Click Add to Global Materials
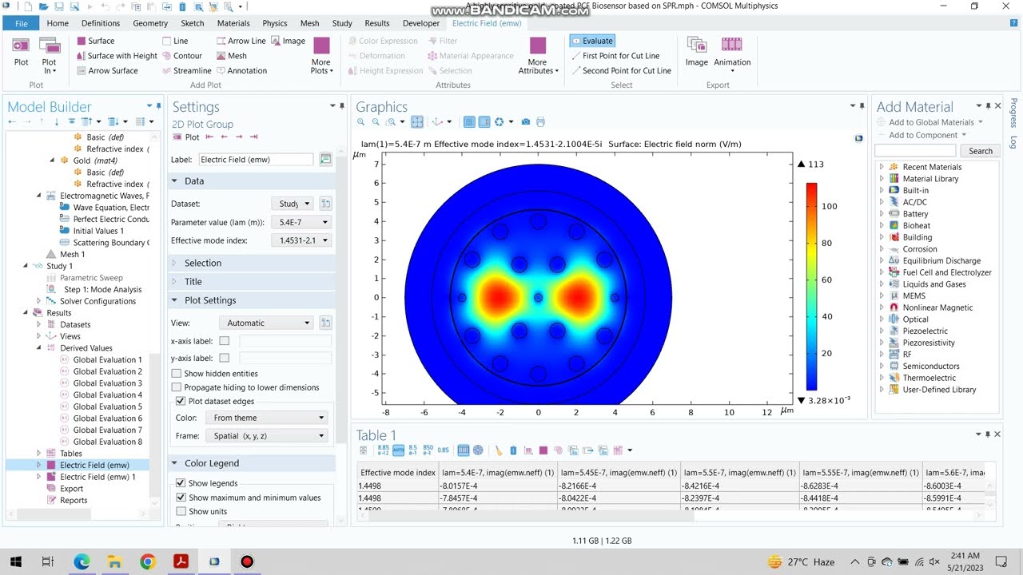The image size is (1023, 575). tap(930, 122)
